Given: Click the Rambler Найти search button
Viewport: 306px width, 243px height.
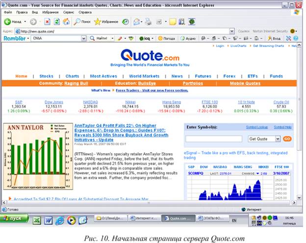Looking at the screenshot, I should click(99, 38).
